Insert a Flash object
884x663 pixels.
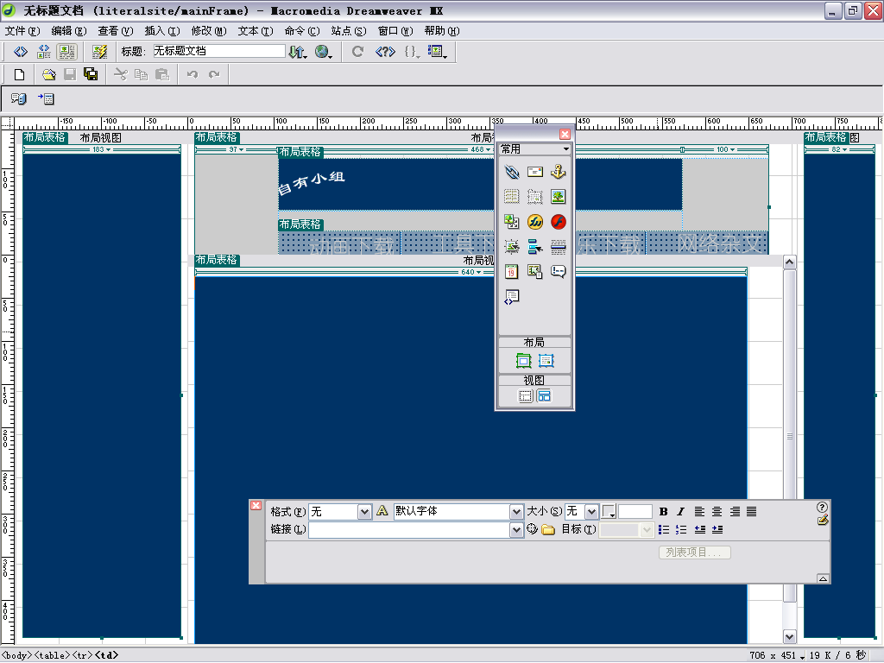click(x=559, y=222)
